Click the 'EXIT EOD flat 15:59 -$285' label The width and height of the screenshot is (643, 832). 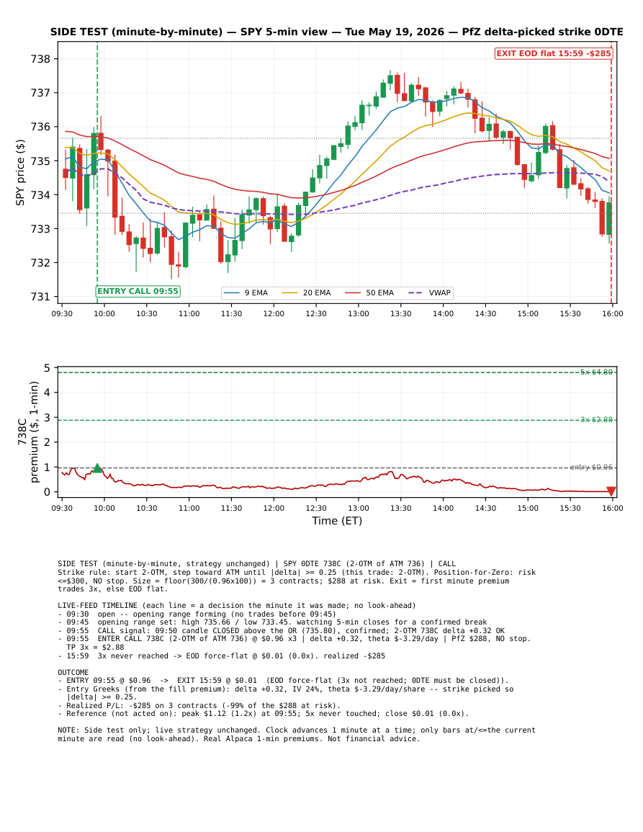click(553, 53)
